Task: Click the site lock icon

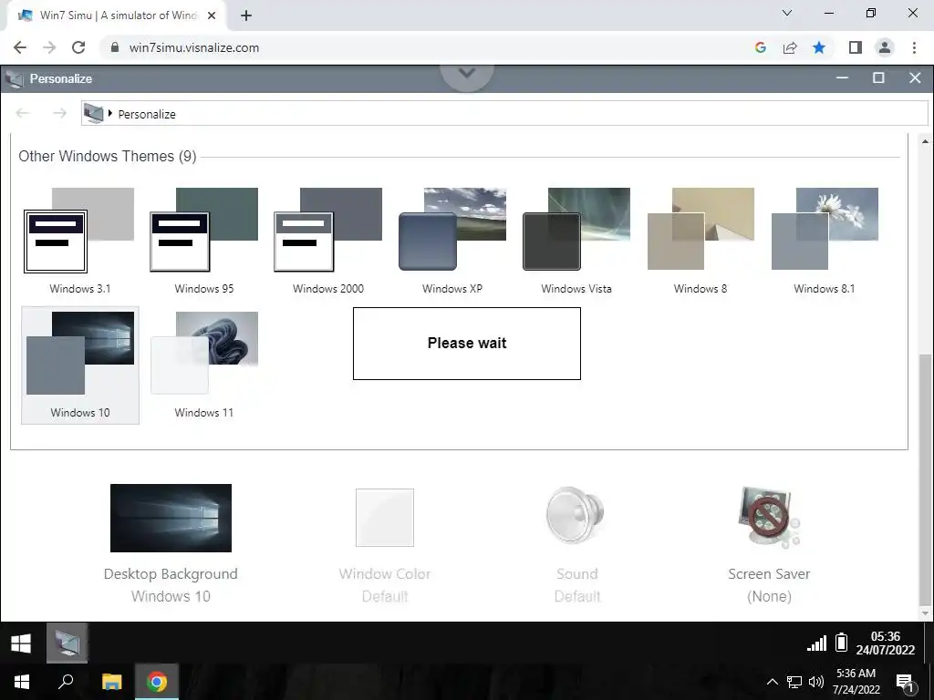Action: coord(115,47)
